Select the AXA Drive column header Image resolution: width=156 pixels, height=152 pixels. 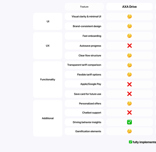pos(129,7)
